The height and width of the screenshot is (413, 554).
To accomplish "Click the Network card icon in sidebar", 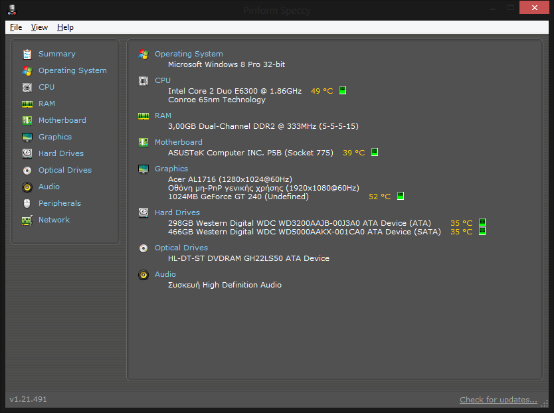I will click(x=27, y=220).
